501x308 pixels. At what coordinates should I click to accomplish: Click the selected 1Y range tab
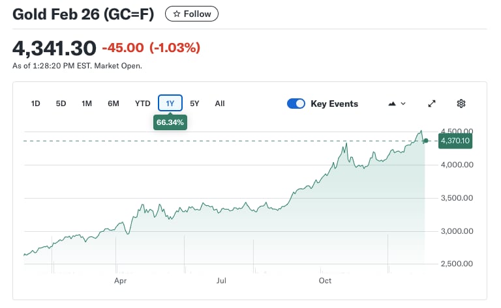(170, 104)
